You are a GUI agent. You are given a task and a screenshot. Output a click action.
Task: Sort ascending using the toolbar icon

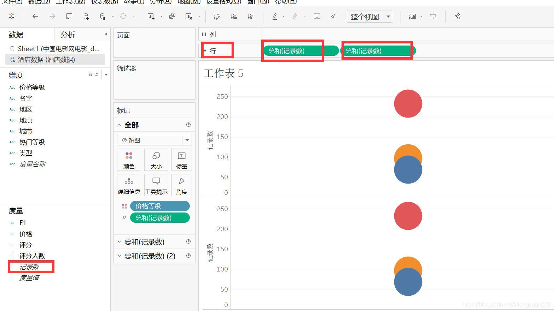coord(234,16)
